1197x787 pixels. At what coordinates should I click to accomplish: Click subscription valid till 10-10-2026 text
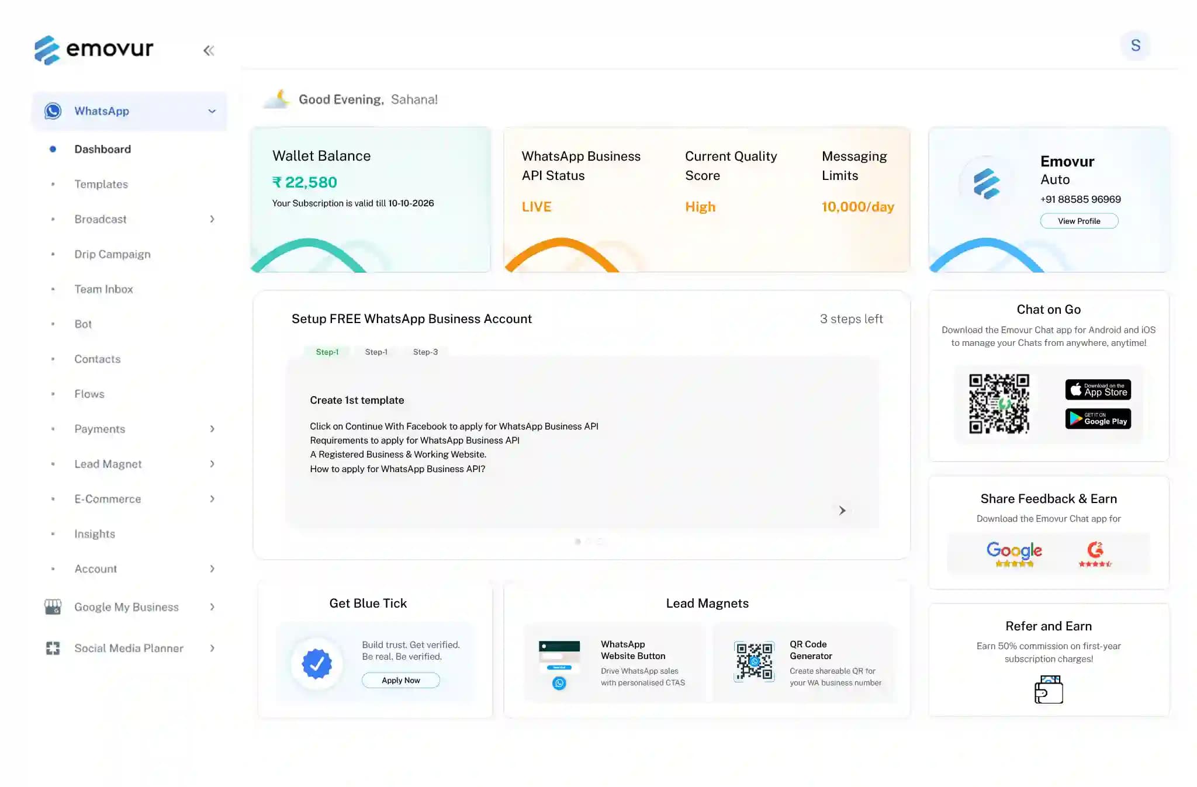point(353,203)
